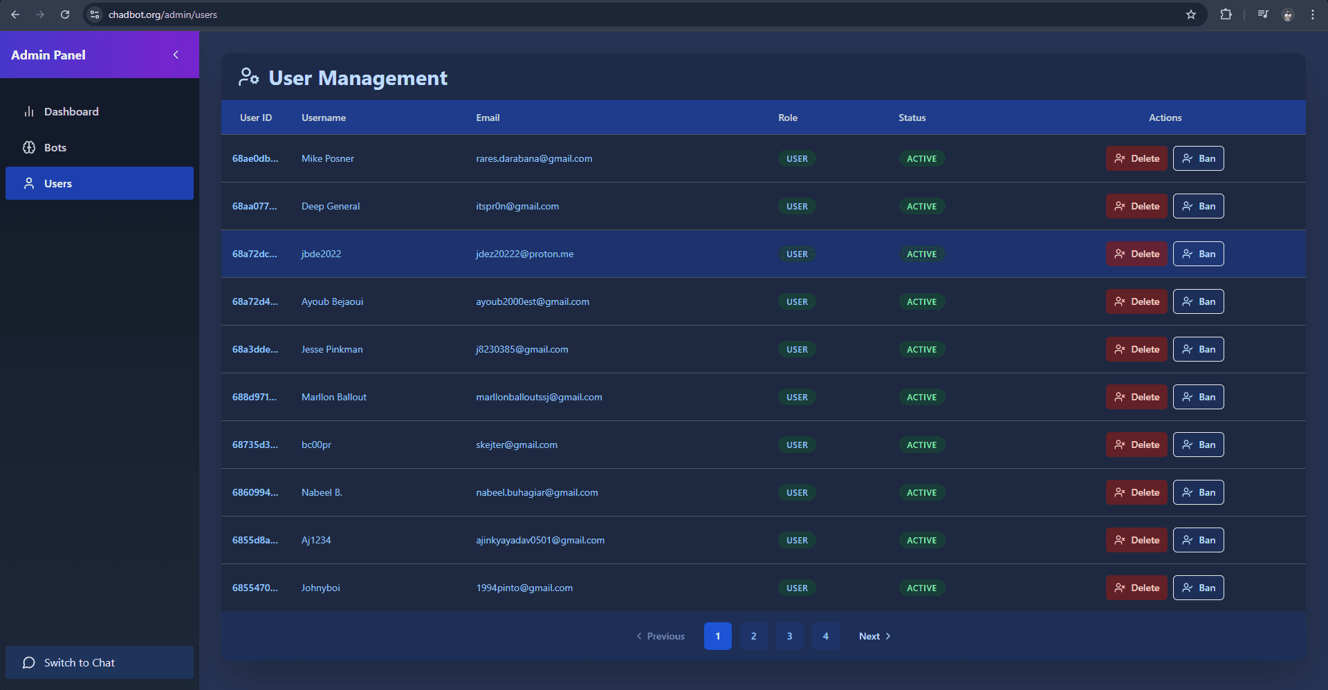The width and height of the screenshot is (1328, 690).
Task: Click the User Management header gear icon
Action: [248, 77]
